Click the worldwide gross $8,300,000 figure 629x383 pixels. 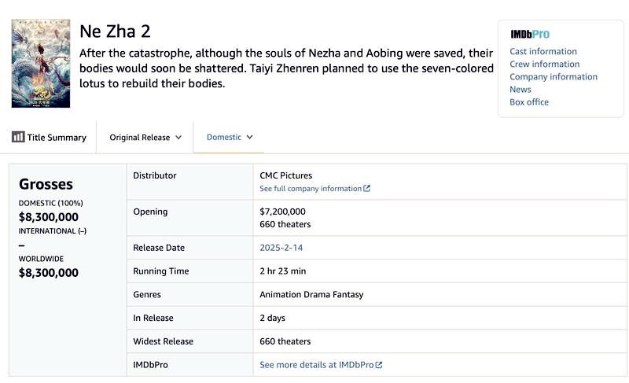tap(49, 273)
